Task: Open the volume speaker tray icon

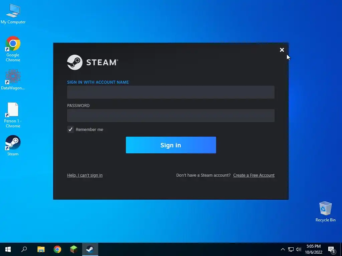Action: pyautogui.click(x=299, y=249)
